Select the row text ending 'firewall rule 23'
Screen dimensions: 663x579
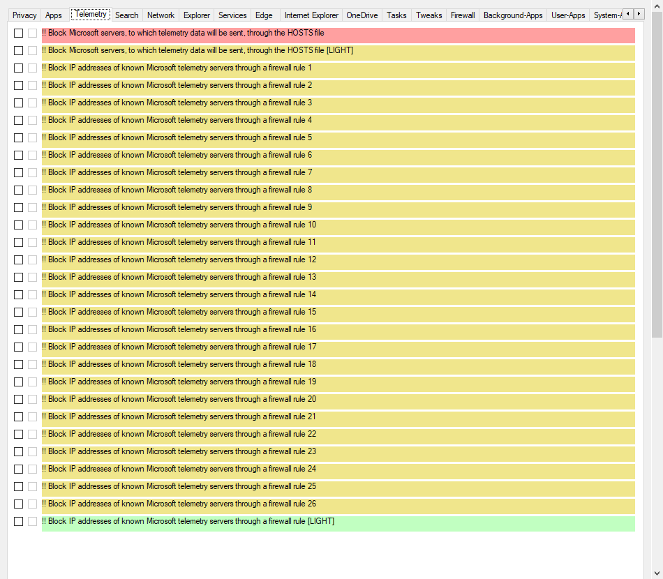[179, 451]
